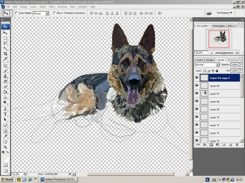The height and width of the screenshot is (183, 245).
Task: Select the Eraser tool
Action: [x=5, y=87]
